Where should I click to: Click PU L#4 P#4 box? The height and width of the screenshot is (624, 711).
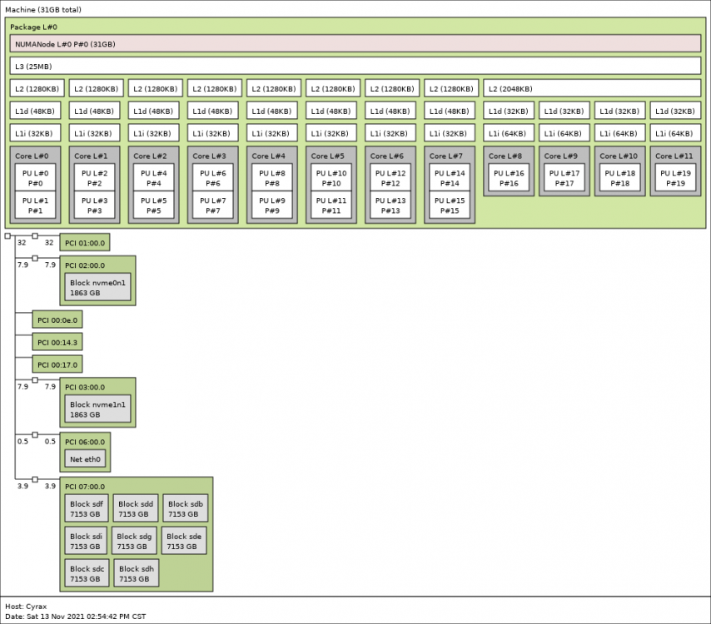click(x=154, y=178)
